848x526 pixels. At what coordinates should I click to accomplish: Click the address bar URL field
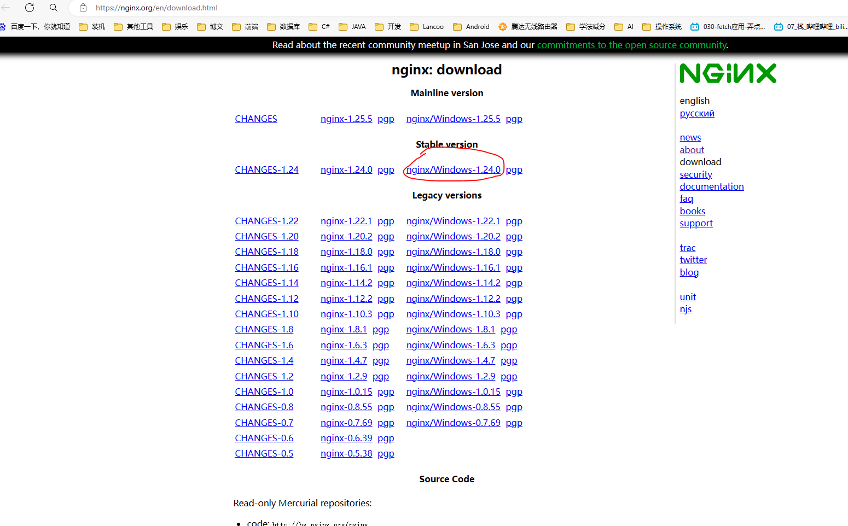pos(156,8)
